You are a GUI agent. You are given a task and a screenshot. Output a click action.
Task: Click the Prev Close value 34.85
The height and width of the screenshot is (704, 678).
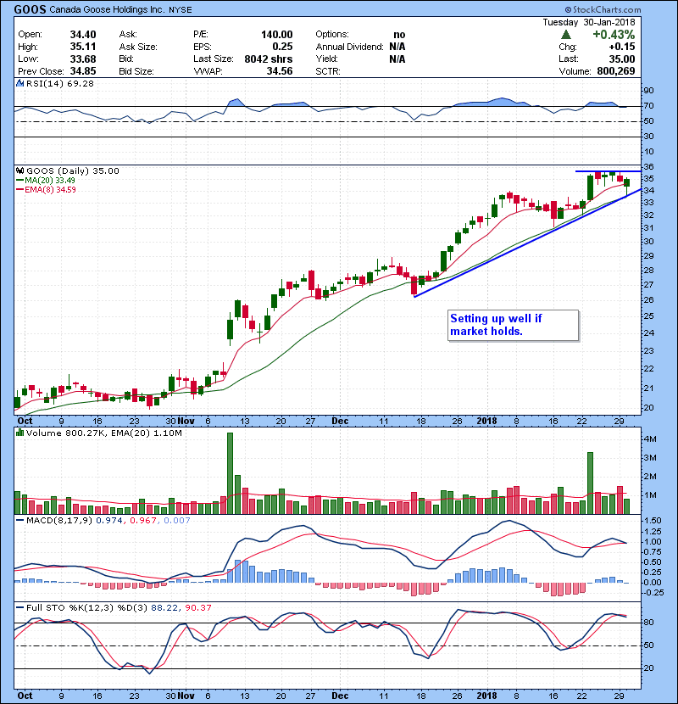83,71
